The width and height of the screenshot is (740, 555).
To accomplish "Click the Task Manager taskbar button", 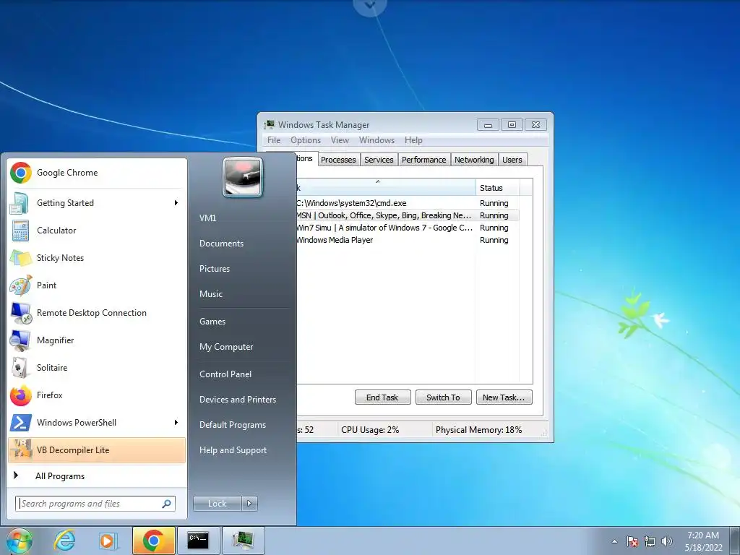I will [x=243, y=541].
